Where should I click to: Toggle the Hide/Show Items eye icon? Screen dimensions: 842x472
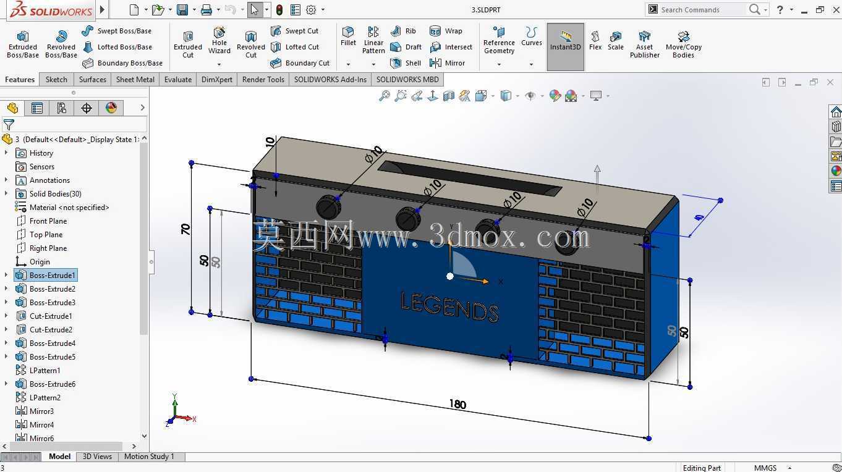click(x=530, y=96)
